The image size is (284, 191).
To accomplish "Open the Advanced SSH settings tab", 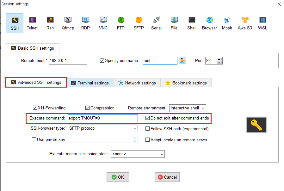I will [x=36, y=82].
